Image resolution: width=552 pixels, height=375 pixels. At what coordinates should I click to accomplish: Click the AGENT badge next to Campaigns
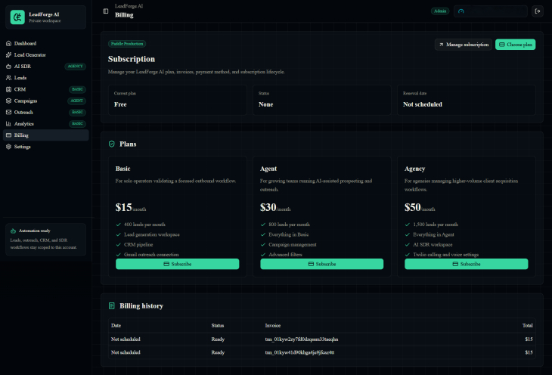[x=76, y=101]
